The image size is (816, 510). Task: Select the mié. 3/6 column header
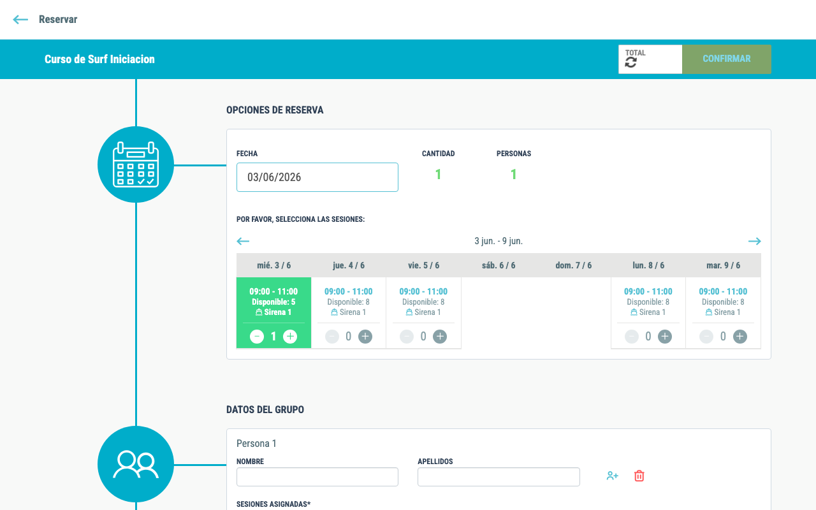click(x=274, y=265)
